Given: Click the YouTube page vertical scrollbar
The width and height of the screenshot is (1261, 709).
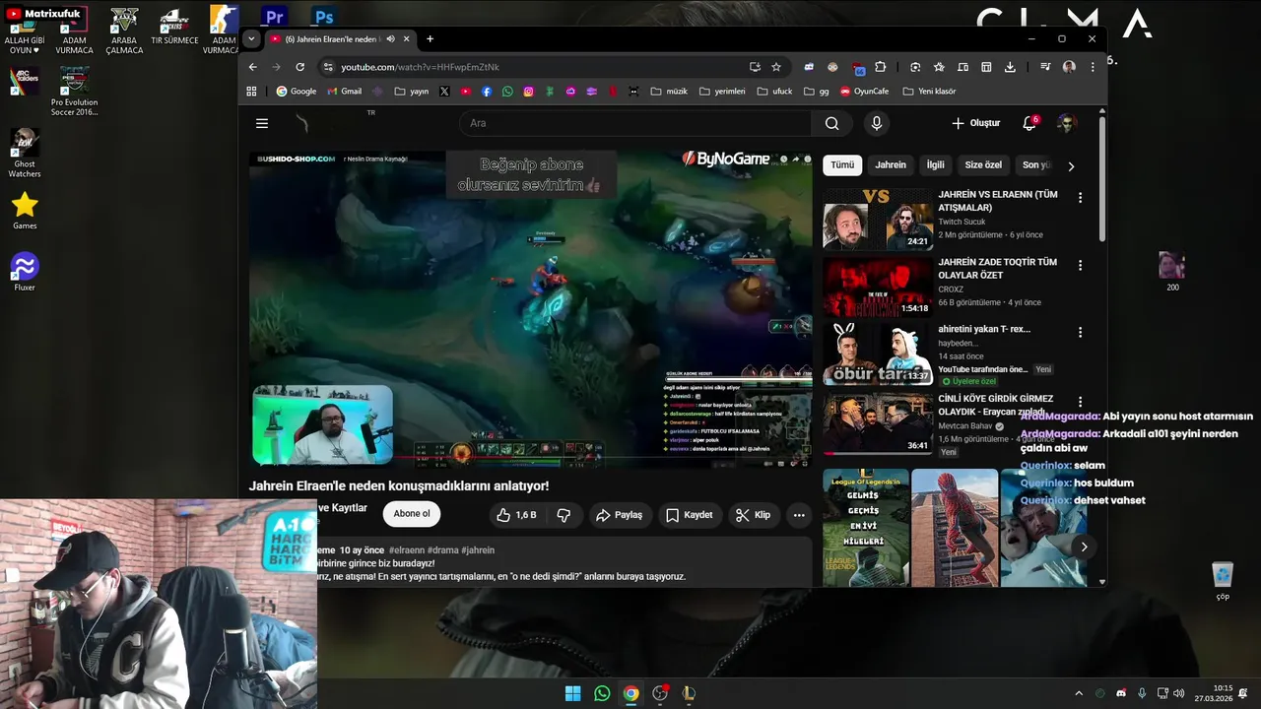Looking at the screenshot, I should [1101, 177].
